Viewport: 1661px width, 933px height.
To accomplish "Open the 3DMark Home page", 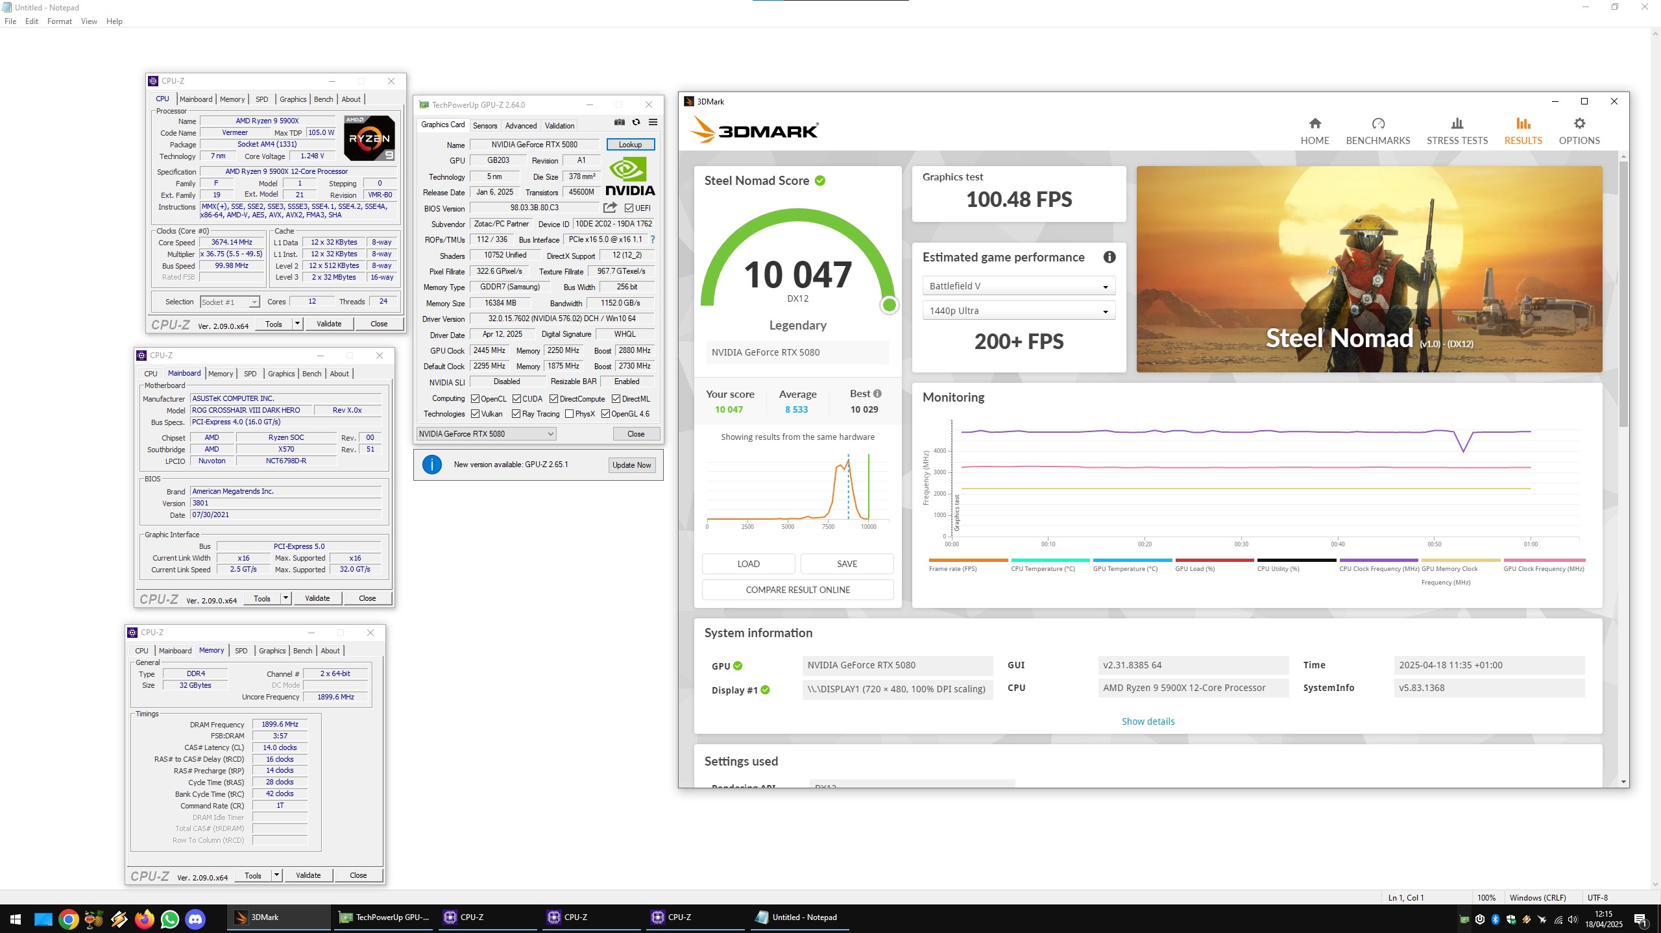I will 1315,130.
